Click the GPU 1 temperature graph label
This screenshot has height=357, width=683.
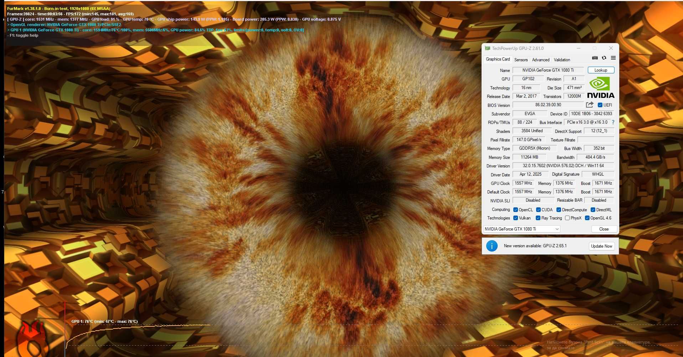[104, 321]
